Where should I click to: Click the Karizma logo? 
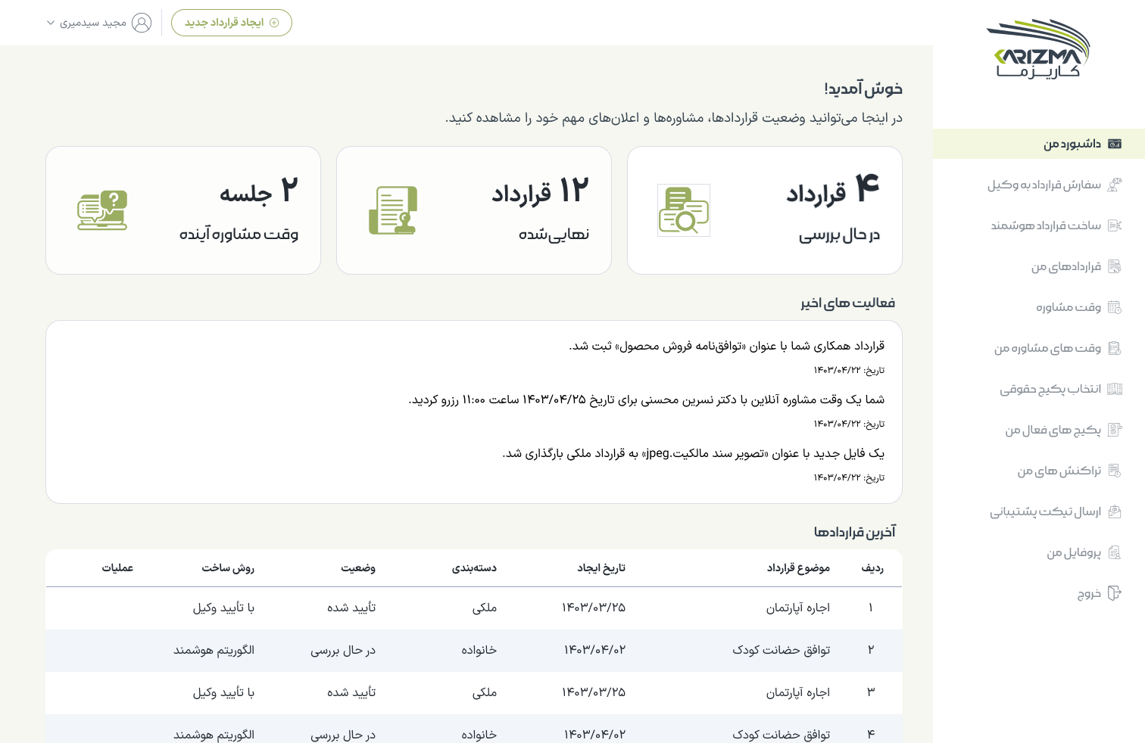(x=1038, y=49)
